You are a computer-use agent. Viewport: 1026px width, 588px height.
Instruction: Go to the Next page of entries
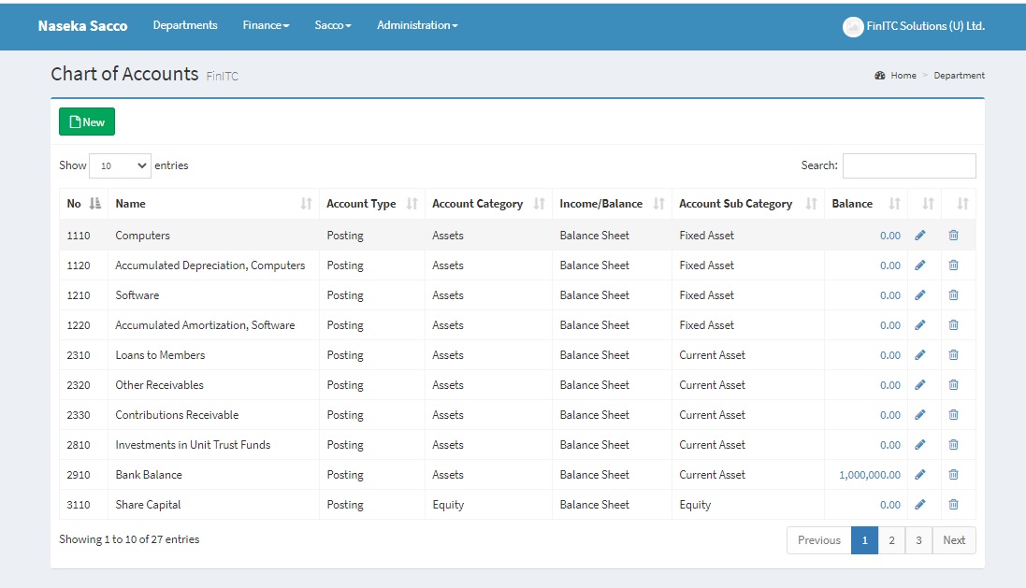pyautogui.click(x=954, y=540)
